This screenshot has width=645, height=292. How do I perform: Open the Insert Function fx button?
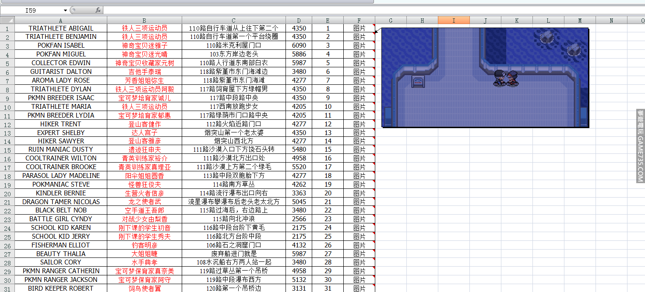[x=98, y=10]
